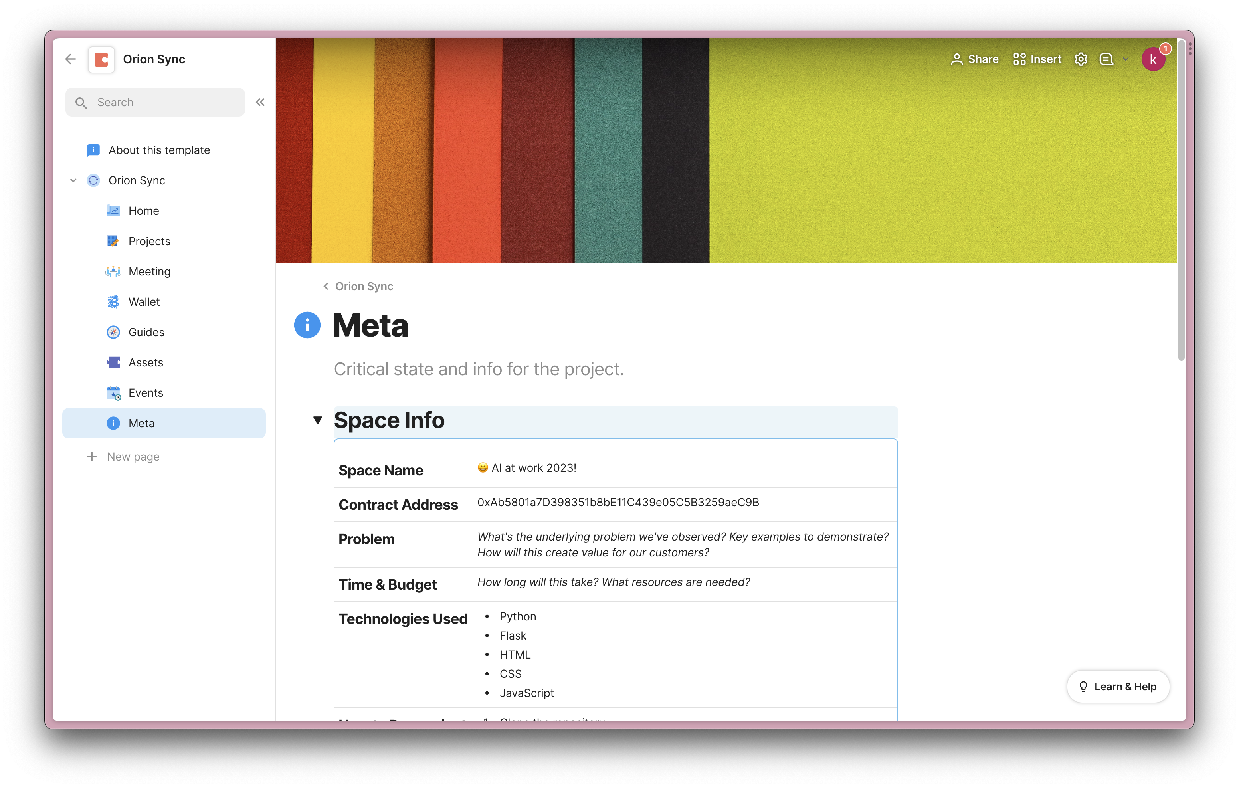1239x788 pixels.
Task: Open the Wallet page in sidebar
Action: (x=144, y=302)
